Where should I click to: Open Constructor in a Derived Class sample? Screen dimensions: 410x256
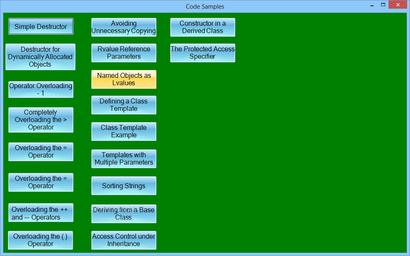pyautogui.click(x=203, y=27)
